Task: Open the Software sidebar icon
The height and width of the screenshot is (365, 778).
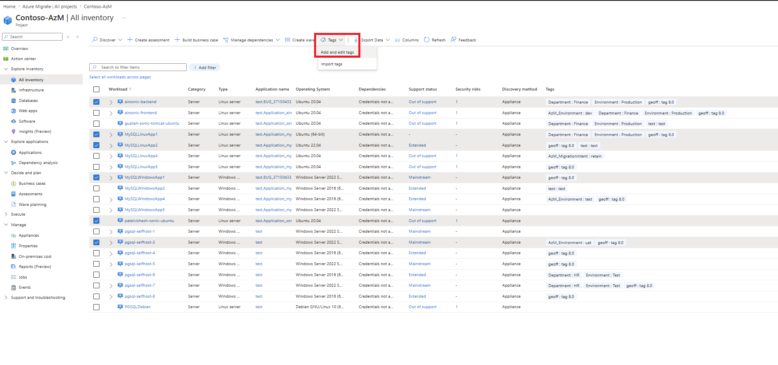Action: tap(13, 121)
